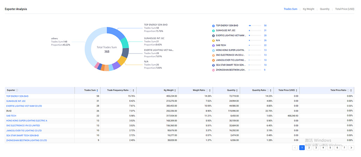Switch to the Quantity tab

(325, 9)
